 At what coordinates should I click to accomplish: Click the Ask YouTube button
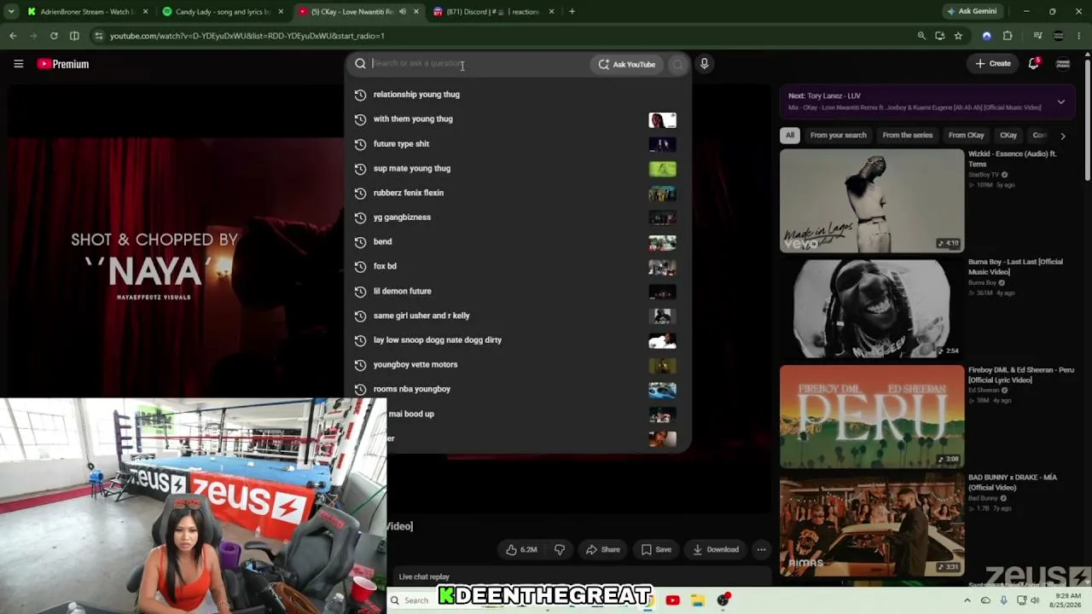627,64
